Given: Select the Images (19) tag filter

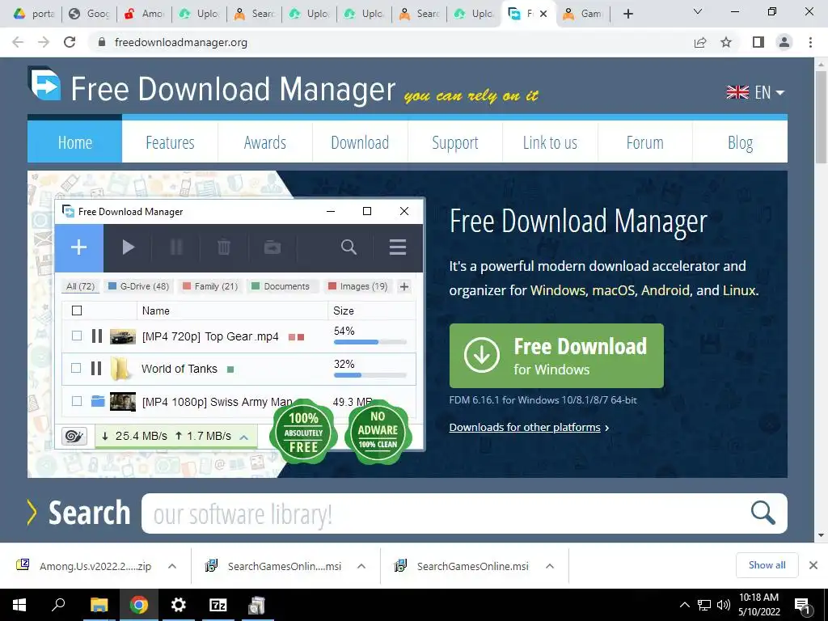Looking at the screenshot, I should 358,286.
